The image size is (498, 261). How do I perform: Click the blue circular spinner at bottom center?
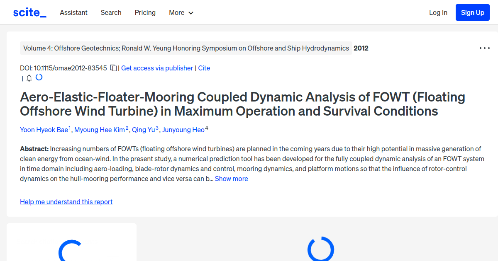pos(320,249)
